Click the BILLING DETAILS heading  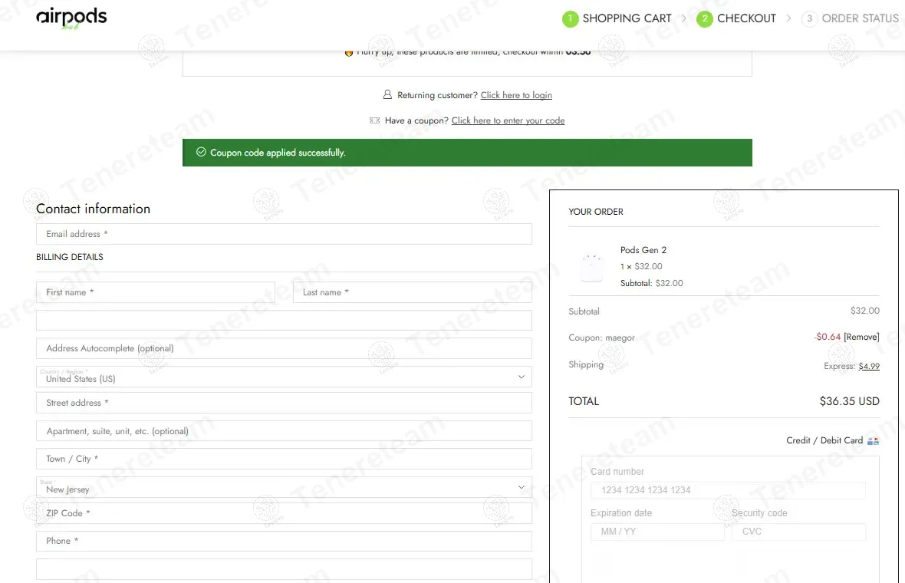click(70, 257)
